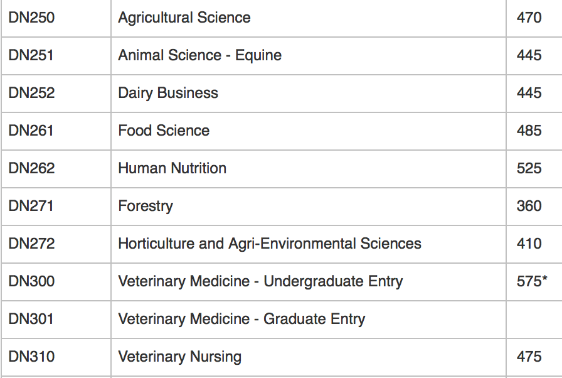Screen dimensions: 562x378
Task: Select the Veterinary Nursing course name
Action: 179,357
